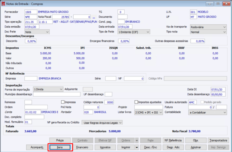Expand the Via de transporte dropdown
The width and height of the screenshot is (232, 152).
(x=208, y=27)
